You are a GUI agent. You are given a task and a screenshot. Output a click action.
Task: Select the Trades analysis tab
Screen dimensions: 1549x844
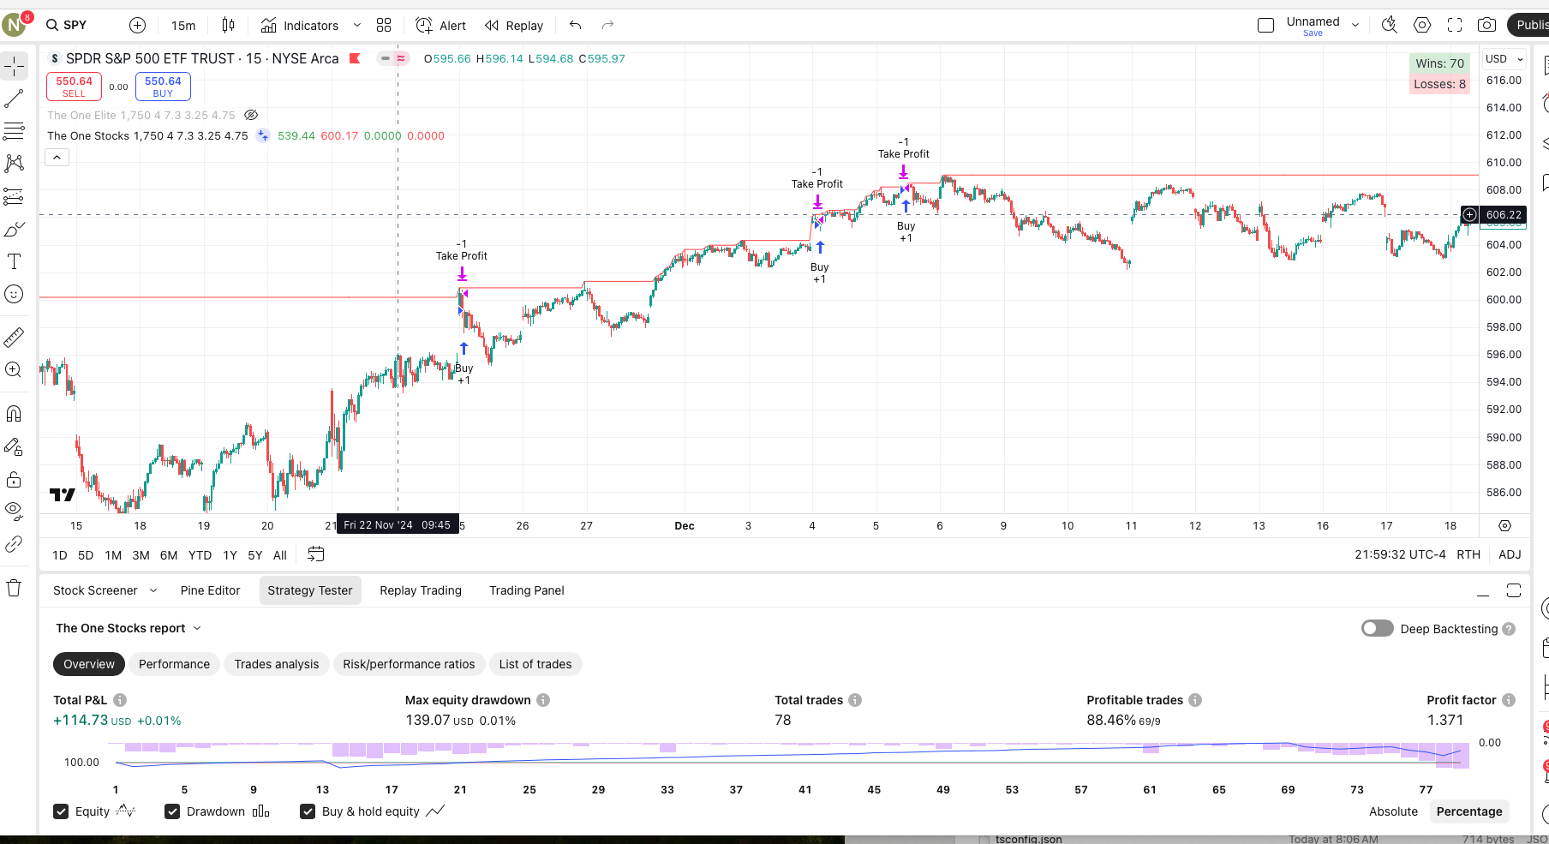[277, 664]
